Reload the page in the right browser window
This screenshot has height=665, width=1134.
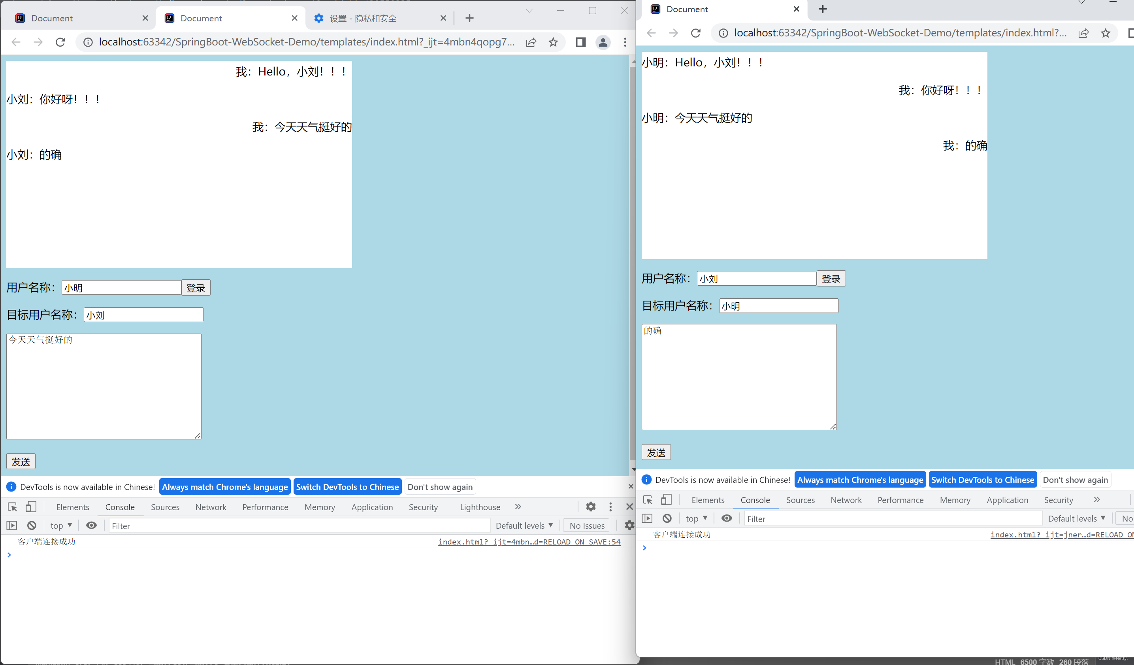pyautogui.click(x=696, y=33)
